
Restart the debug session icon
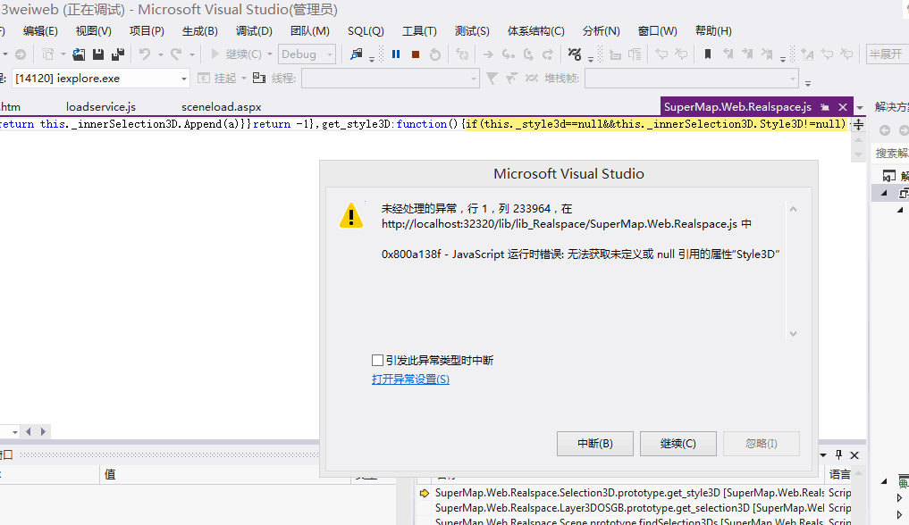click(434, 54)
